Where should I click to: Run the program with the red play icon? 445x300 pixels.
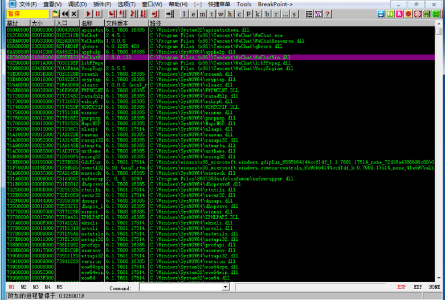click(88, 14)
